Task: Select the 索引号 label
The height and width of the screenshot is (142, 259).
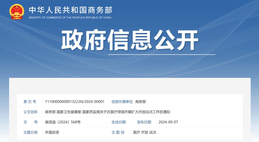Action: [30, 102]
